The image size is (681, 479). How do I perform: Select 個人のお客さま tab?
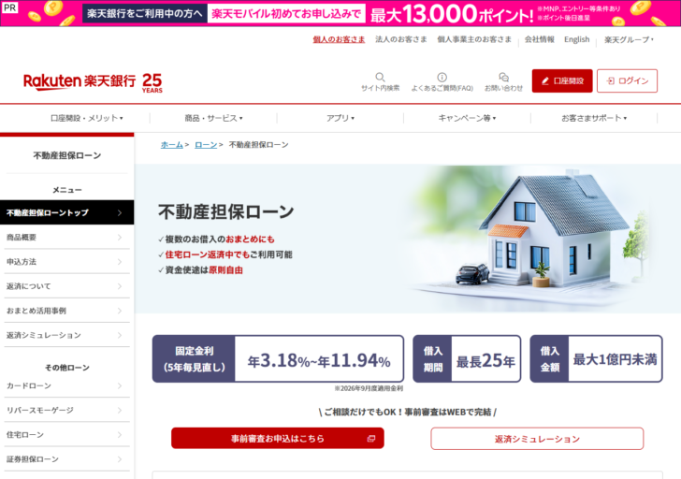click(339, 39)
